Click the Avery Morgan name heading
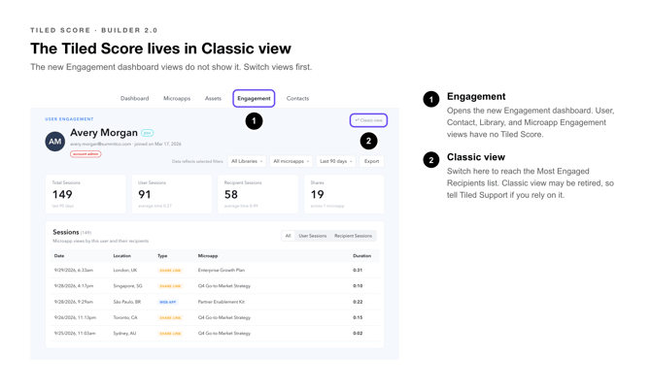Viewport: 651px width, 390px height. coord(104,133)
